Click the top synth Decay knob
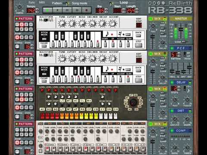 click(103, 23)
